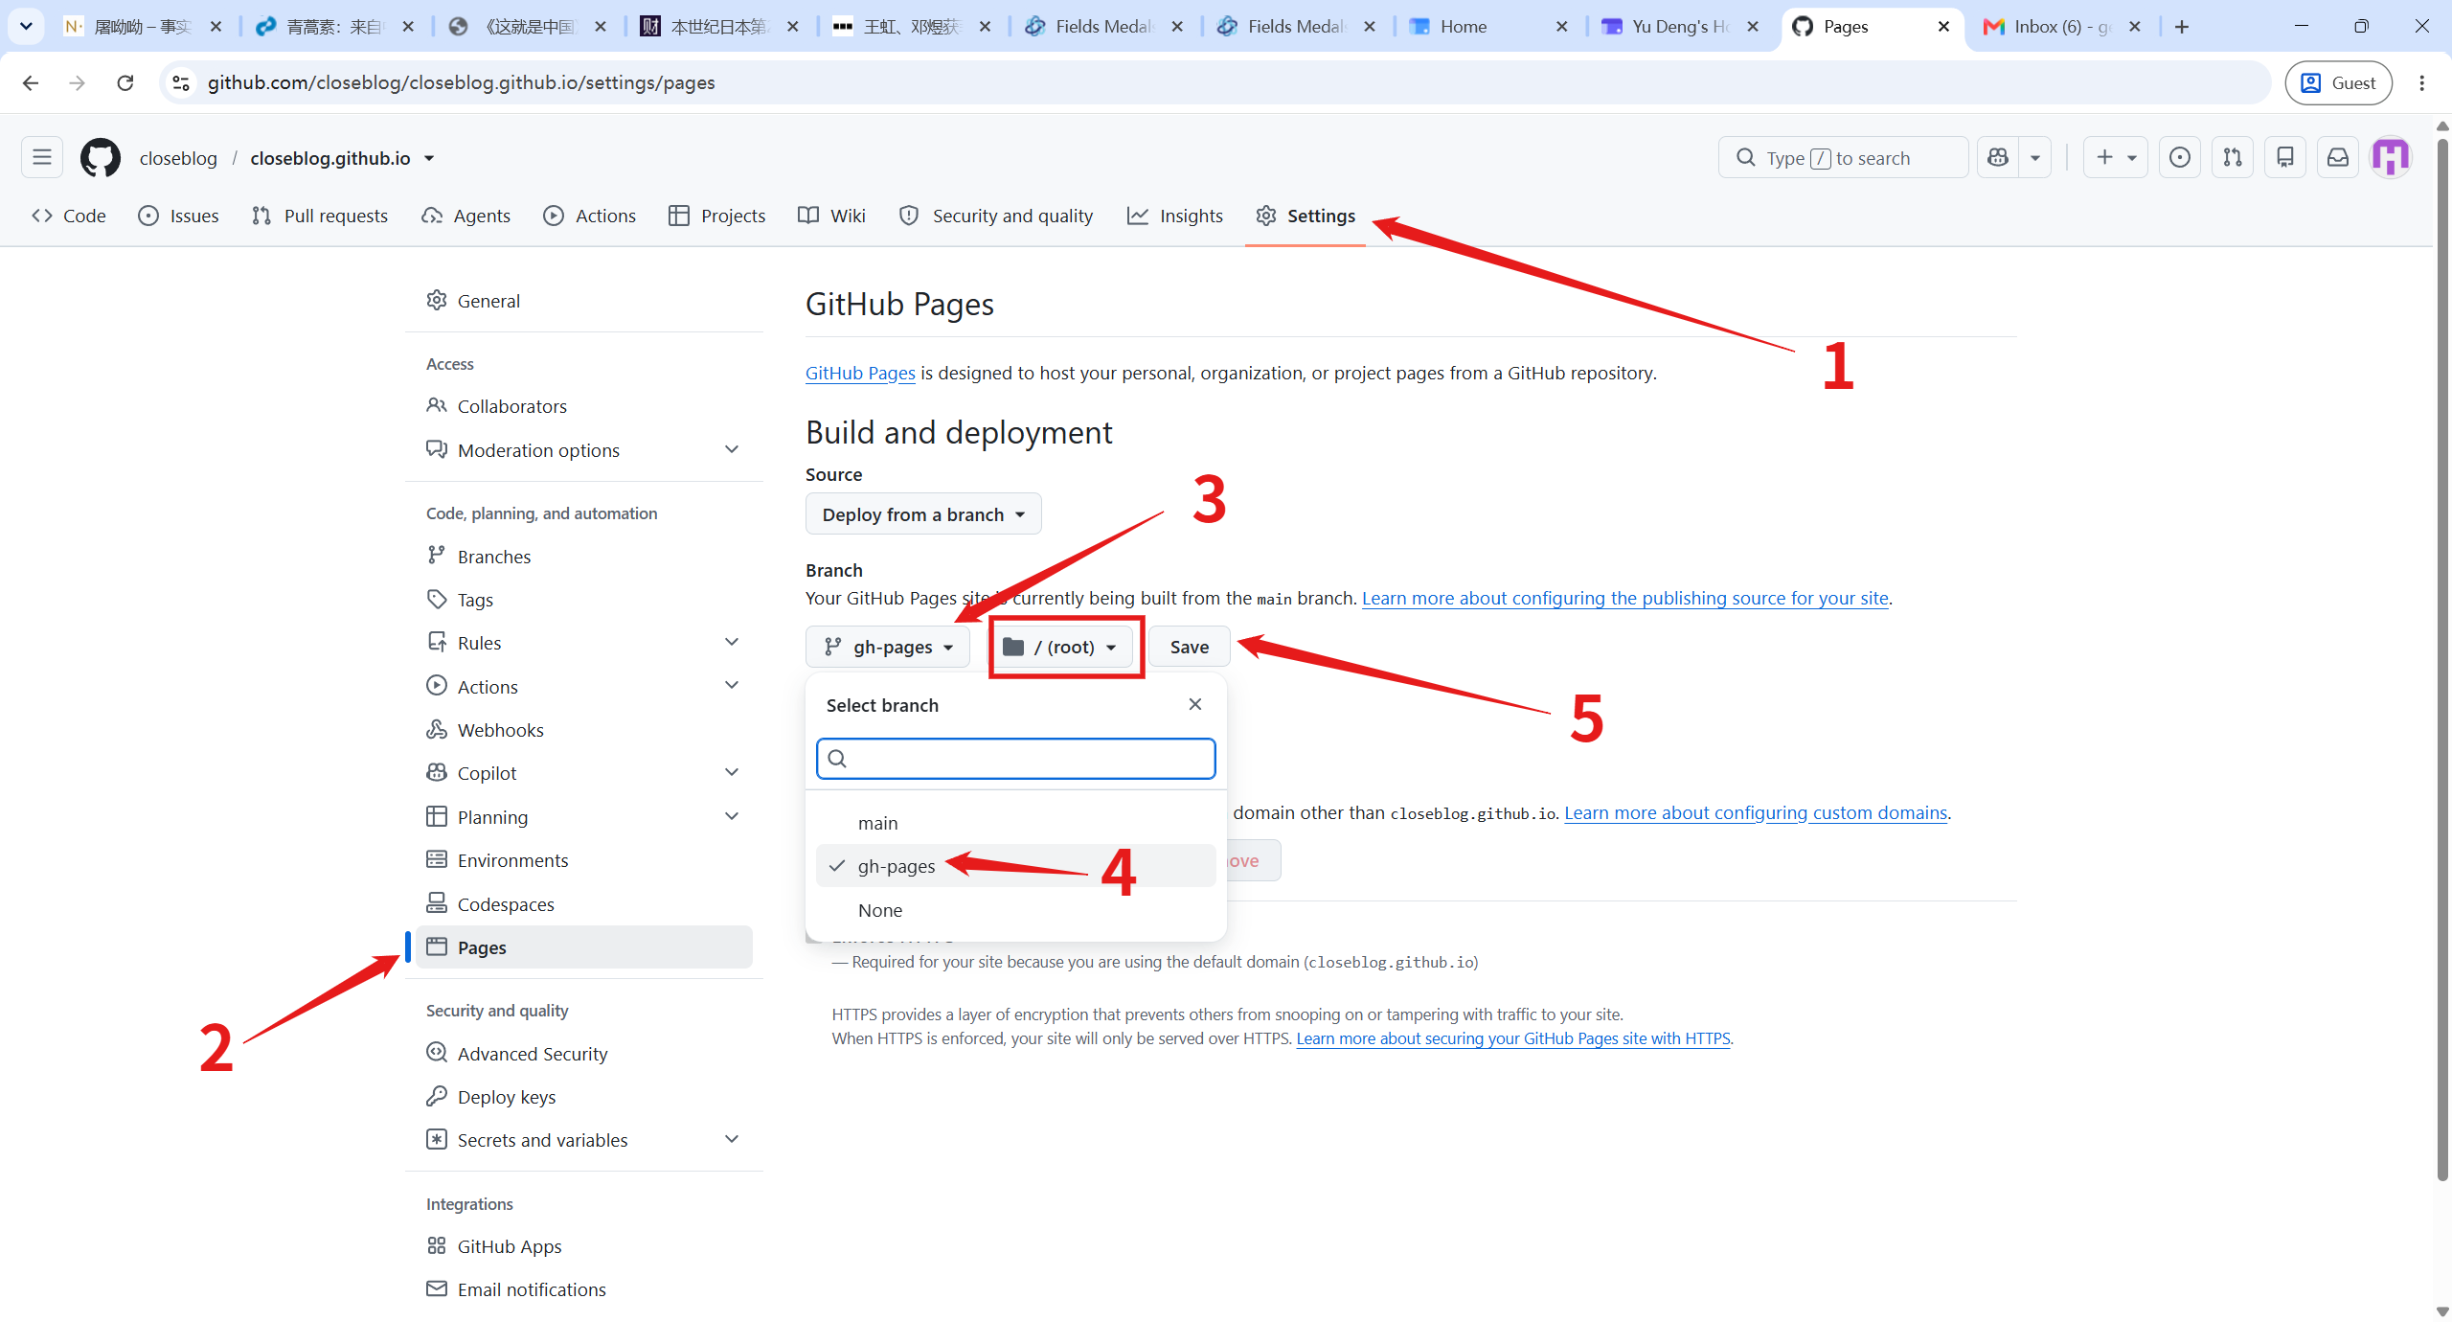Open Codespaces settings

pyautogui.click(x=584, y=904)
